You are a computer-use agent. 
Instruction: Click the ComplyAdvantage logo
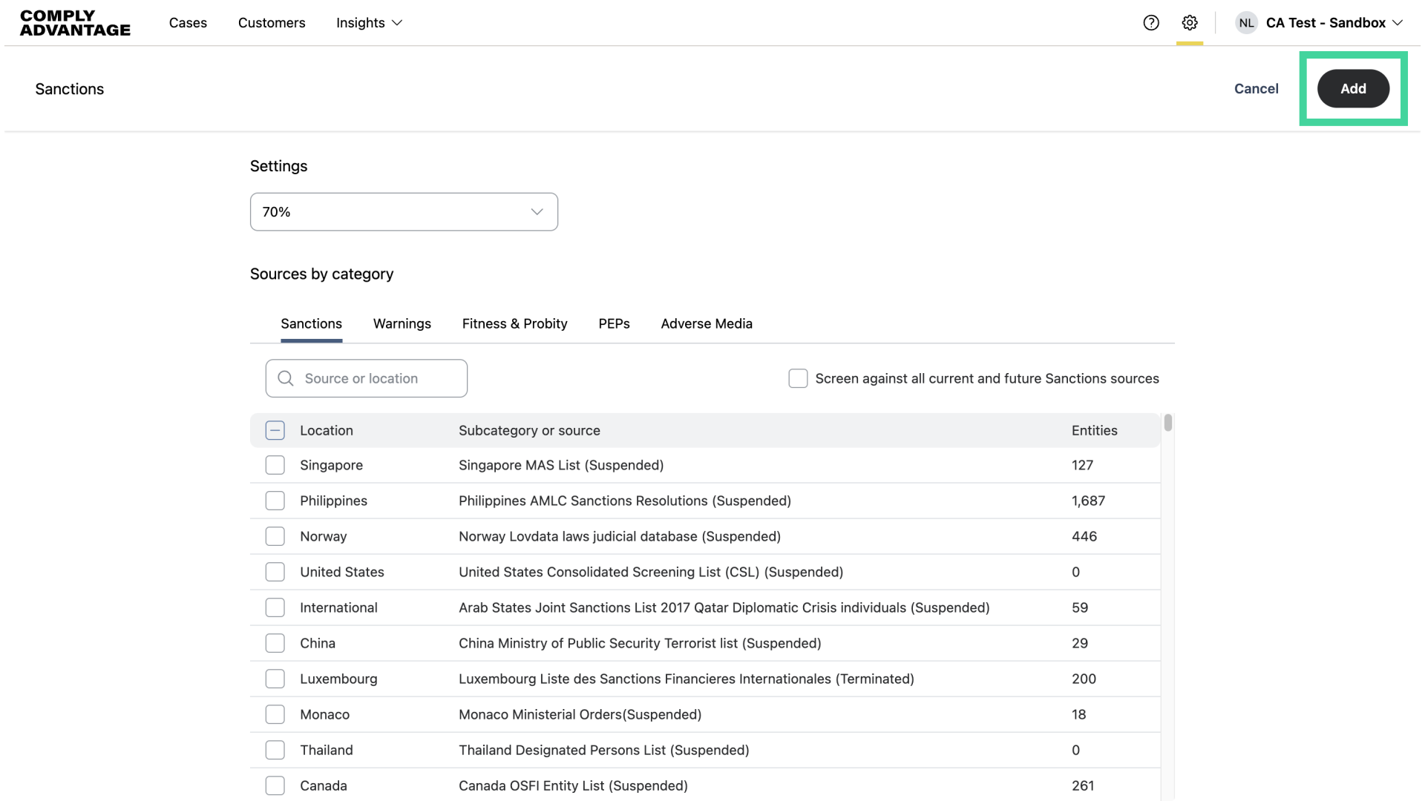coord(75,23)
